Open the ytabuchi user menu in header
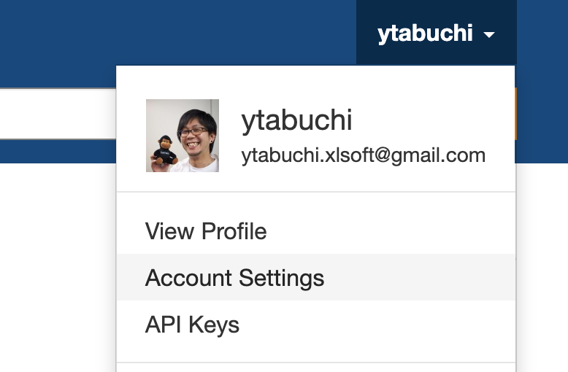568x372 pixels. coord(436,33)
